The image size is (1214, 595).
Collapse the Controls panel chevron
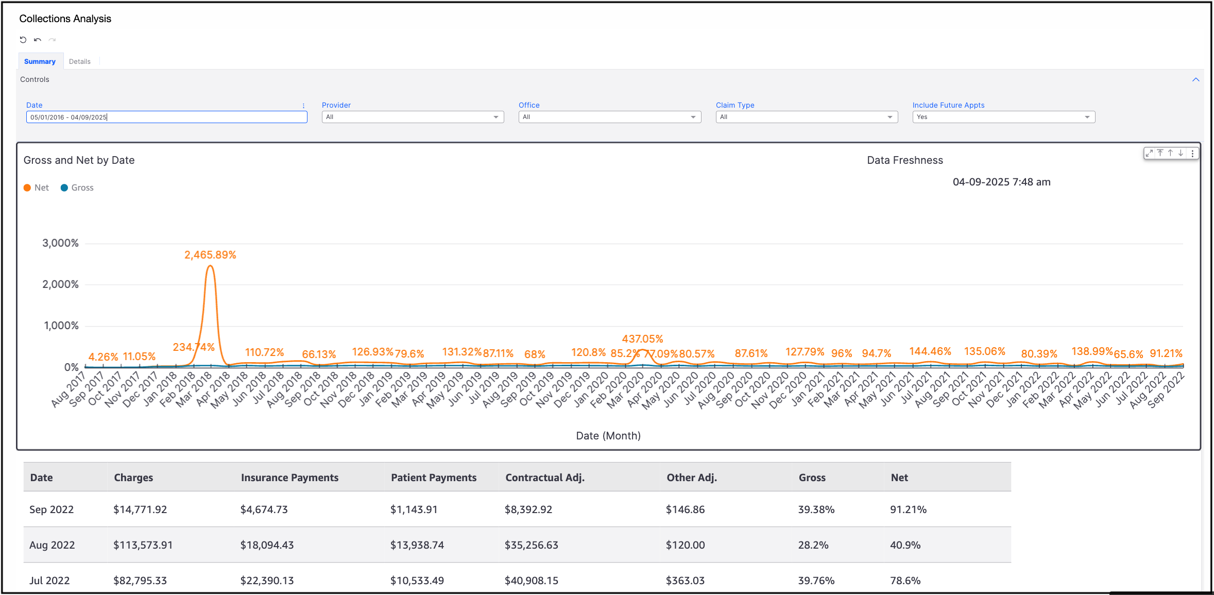1195,79
